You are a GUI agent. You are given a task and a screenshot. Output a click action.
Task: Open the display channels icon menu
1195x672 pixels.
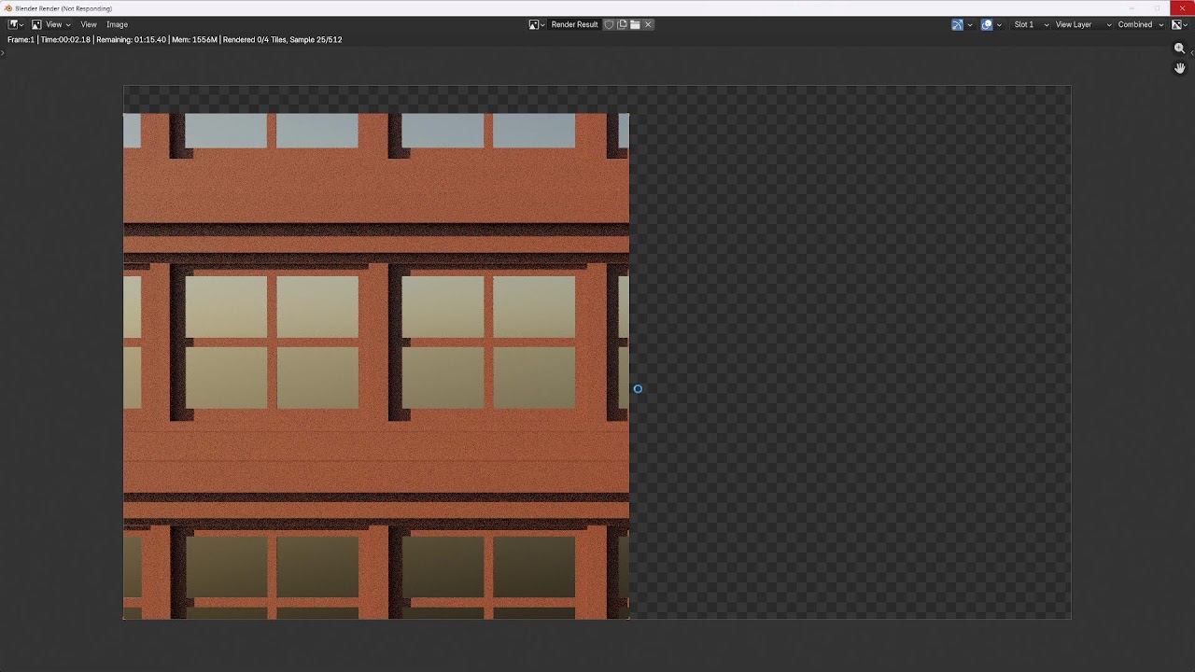point(1178,24)
